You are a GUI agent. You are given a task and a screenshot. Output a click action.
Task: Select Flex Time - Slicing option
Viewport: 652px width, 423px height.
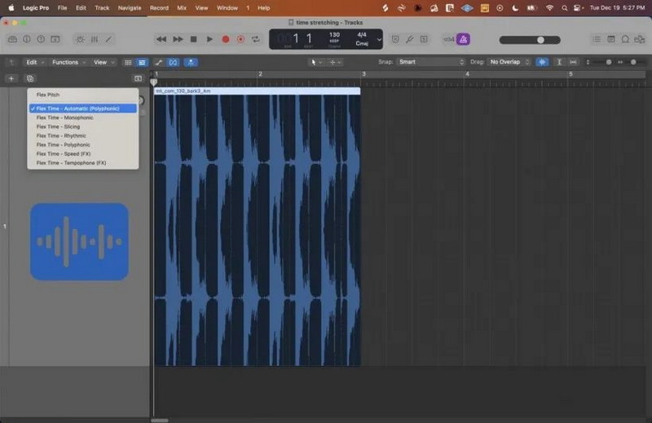[58, 126]
